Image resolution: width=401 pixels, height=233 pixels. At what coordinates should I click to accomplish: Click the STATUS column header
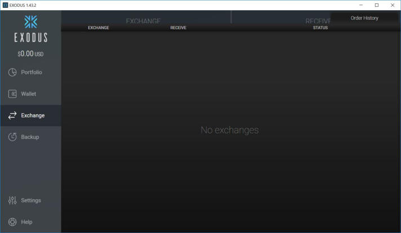320,28
